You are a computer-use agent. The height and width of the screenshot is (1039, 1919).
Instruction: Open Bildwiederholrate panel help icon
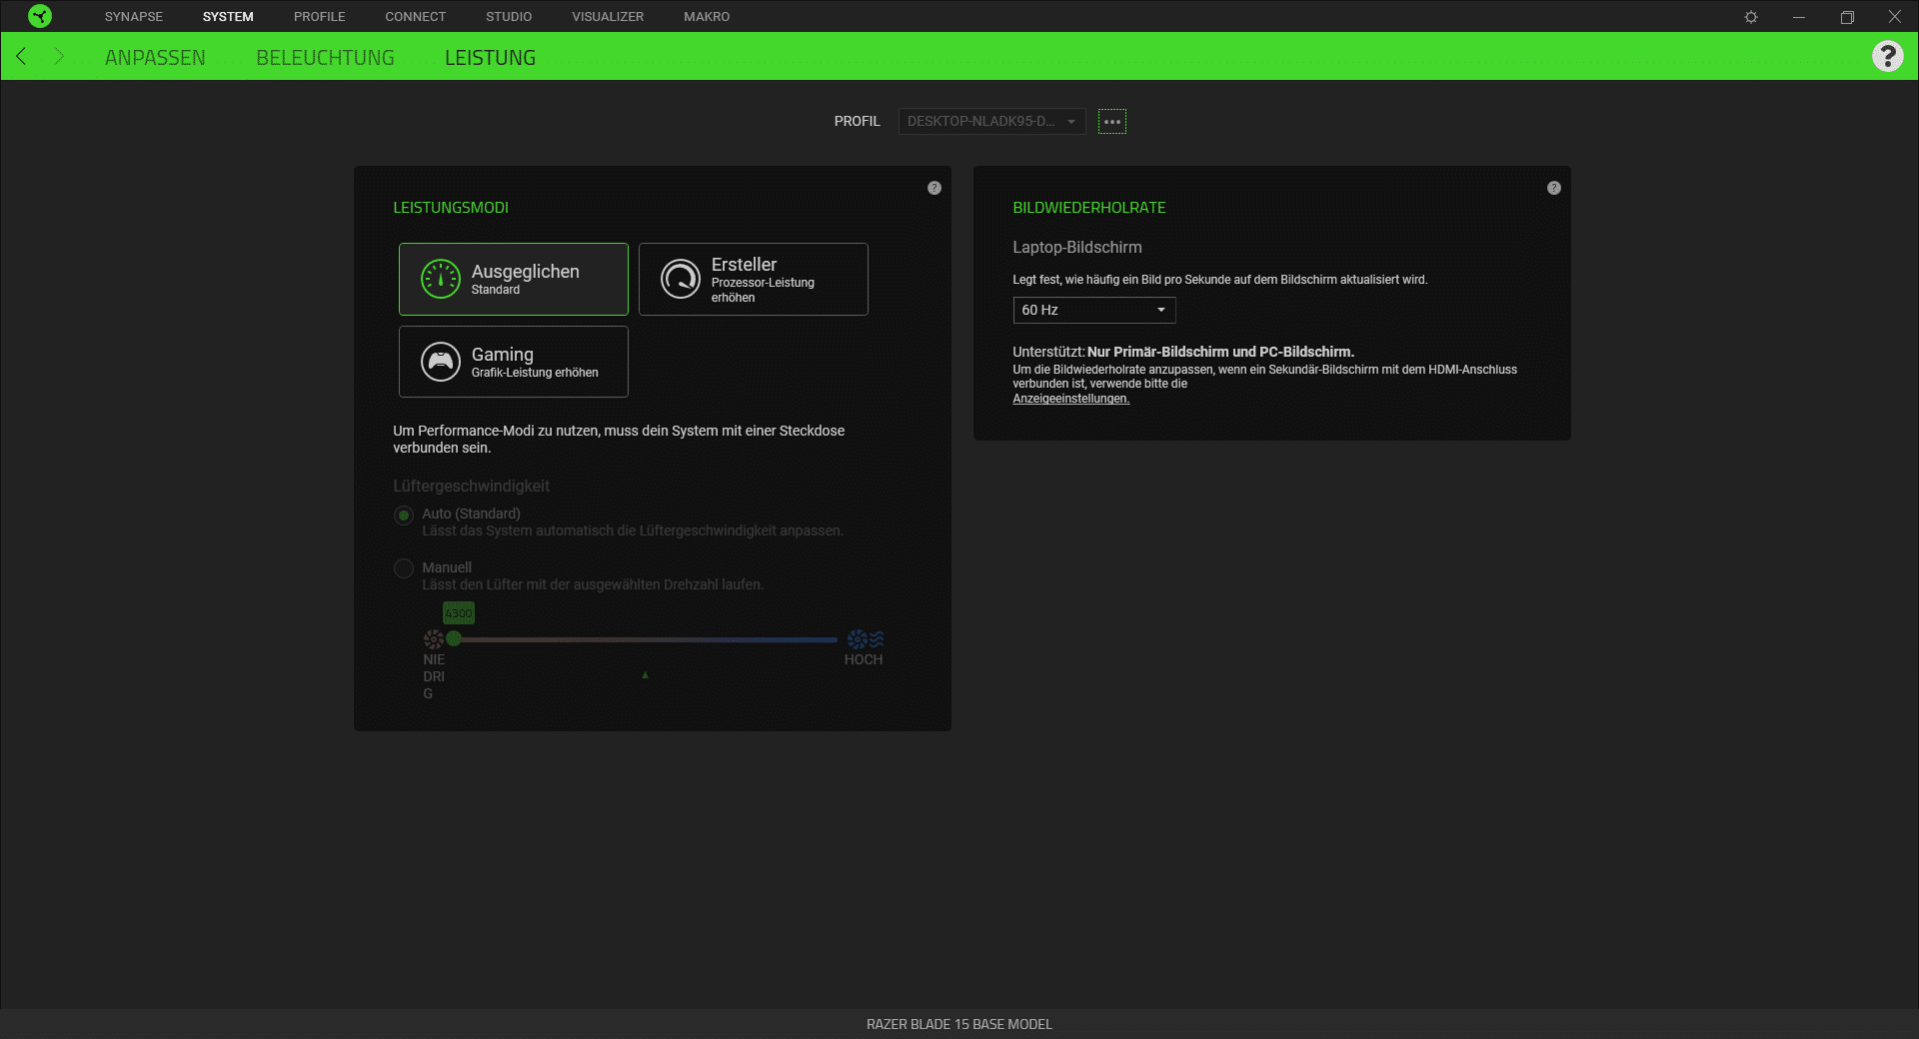pyautogui.click(x=1553, y=188)
